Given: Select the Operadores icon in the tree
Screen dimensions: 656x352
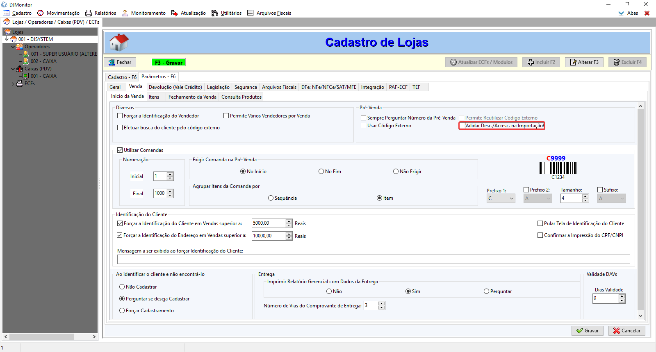Looking at the screenshot, I should coord(20,47).
